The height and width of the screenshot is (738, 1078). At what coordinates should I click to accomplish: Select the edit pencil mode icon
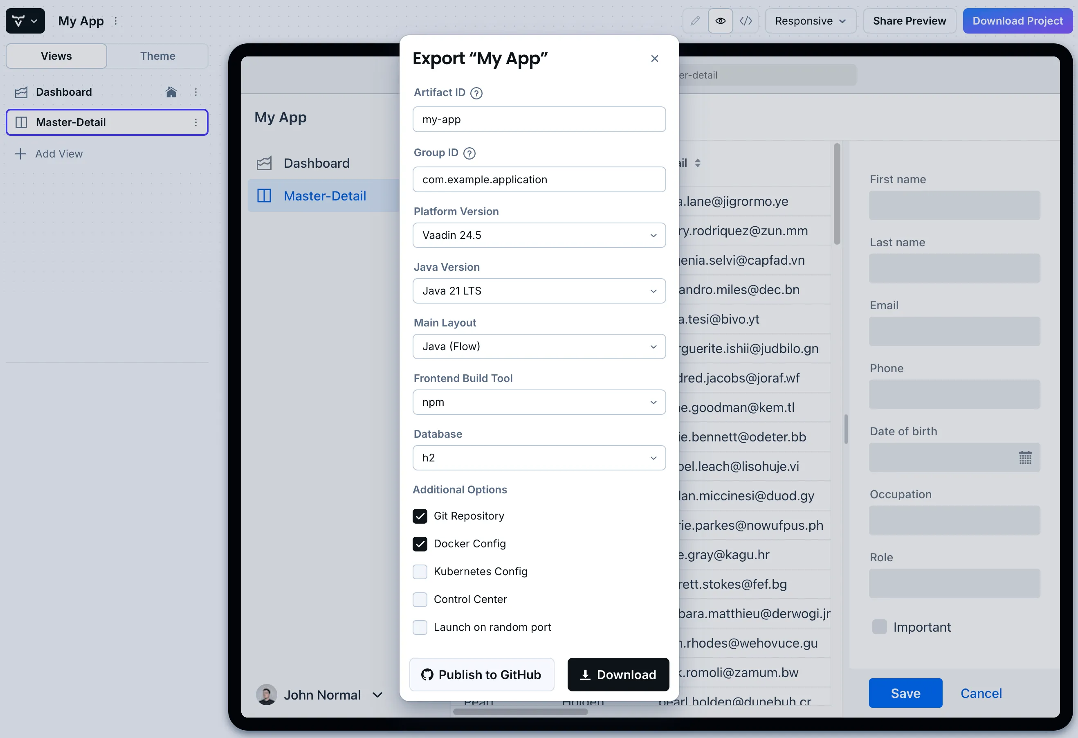694,20
